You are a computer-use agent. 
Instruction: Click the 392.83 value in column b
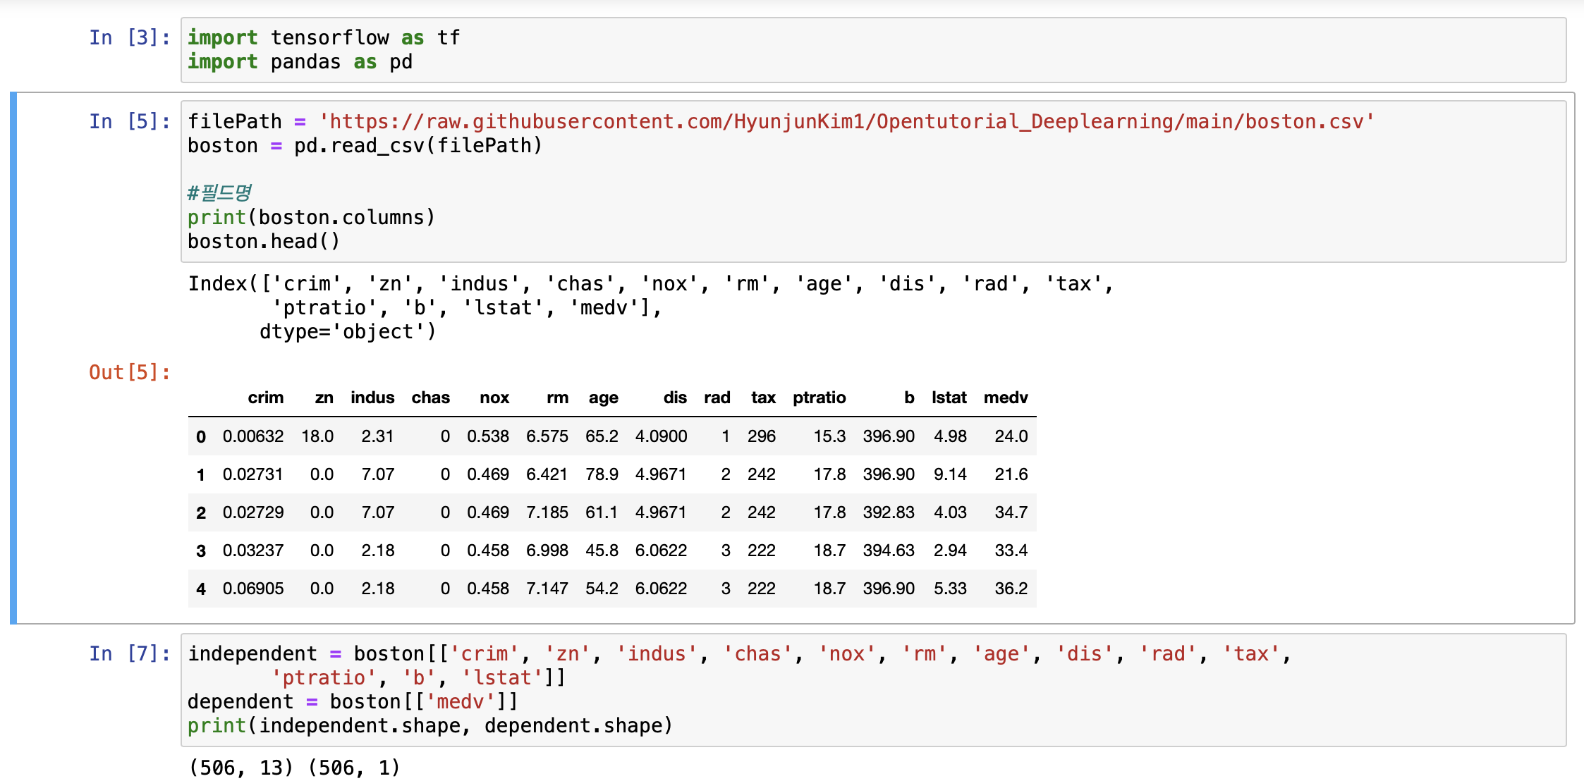click(x=888, y=512)
